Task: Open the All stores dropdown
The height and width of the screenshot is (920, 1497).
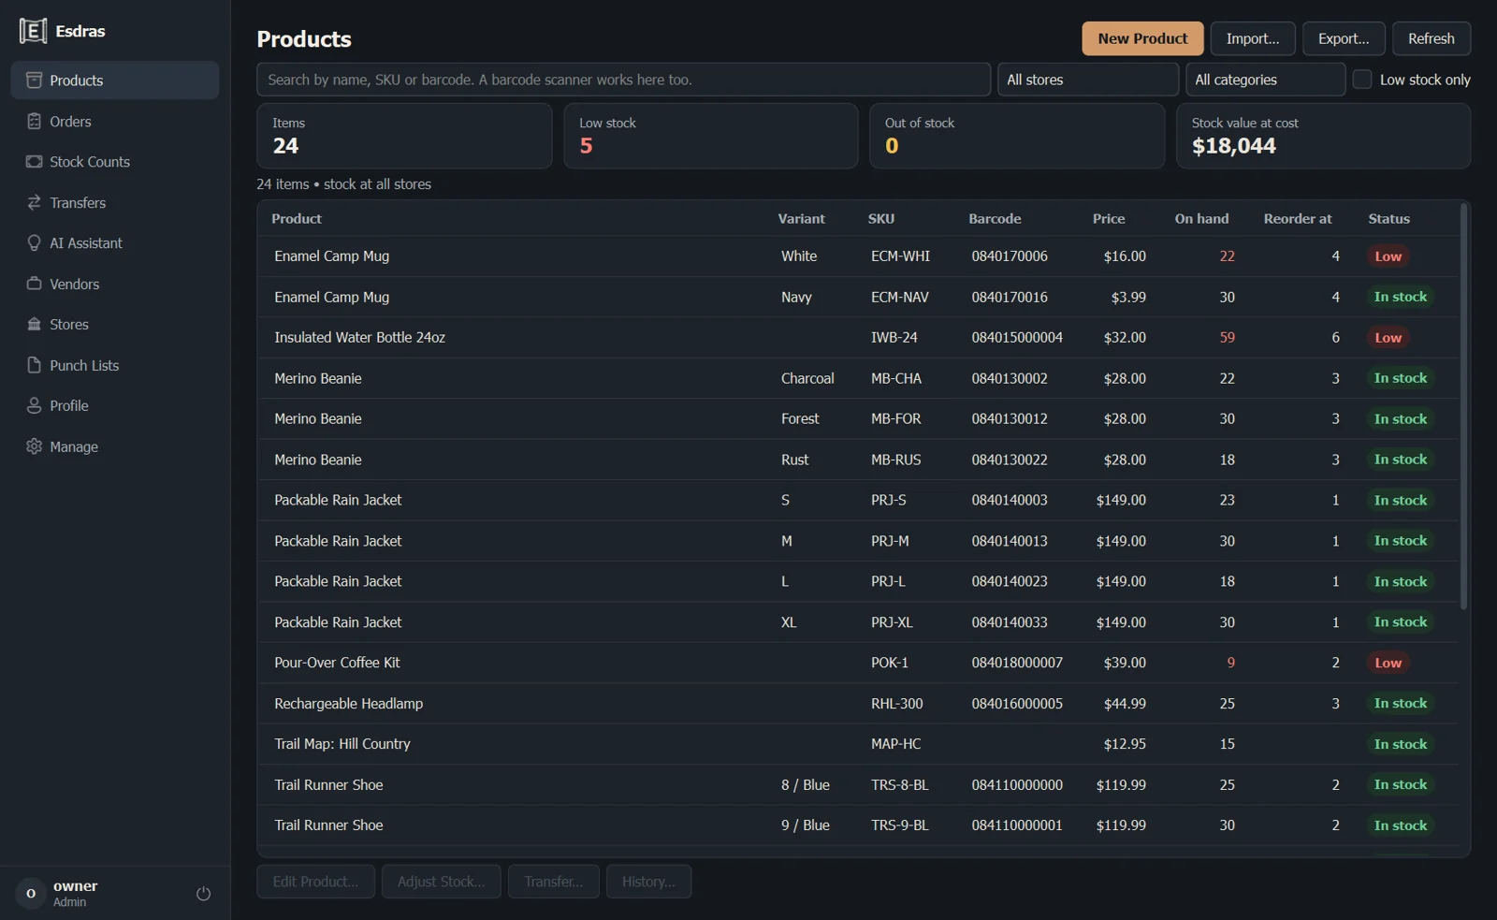Action: (x=1087, y=80)
